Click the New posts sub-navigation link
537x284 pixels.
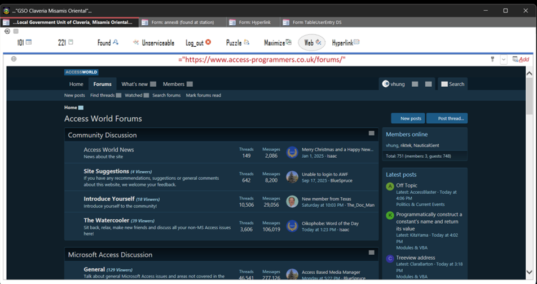pyautogui.click(x=74, y=95)
